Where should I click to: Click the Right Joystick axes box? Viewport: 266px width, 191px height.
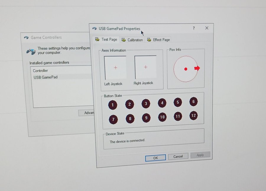pos(145,67)
